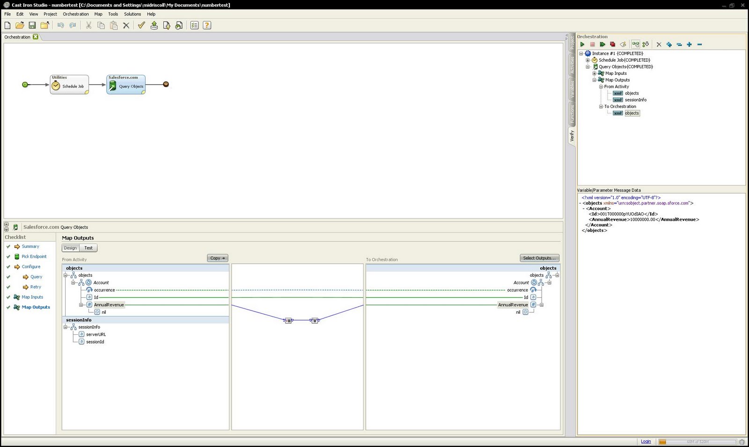The image size is (749, 447).
Task: Expand the Schedule Job{COMPLETED} node
Action: 587,60
